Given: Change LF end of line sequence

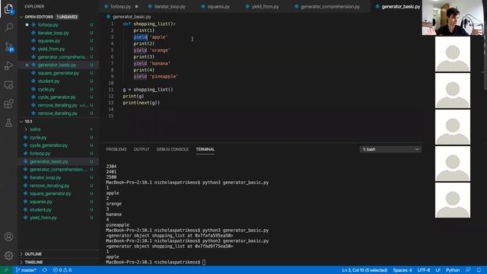Looking at the screenshot, I should [438, 270].
